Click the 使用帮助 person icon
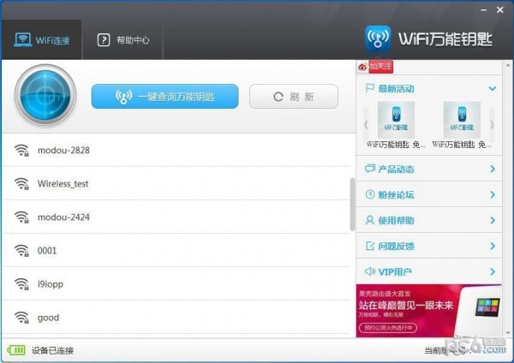The width and height of the screenshot is (514, 363). 370,220
